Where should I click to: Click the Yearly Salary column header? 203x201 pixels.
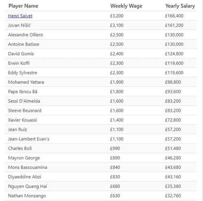pyautogui.click(x=180, y=6)
